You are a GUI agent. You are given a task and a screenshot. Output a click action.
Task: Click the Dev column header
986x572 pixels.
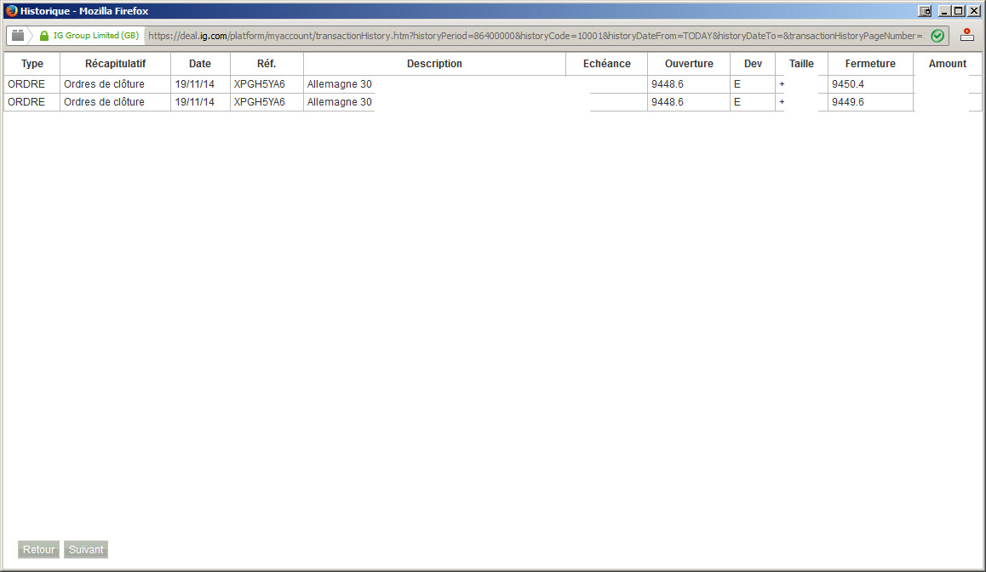coord(753,64)
